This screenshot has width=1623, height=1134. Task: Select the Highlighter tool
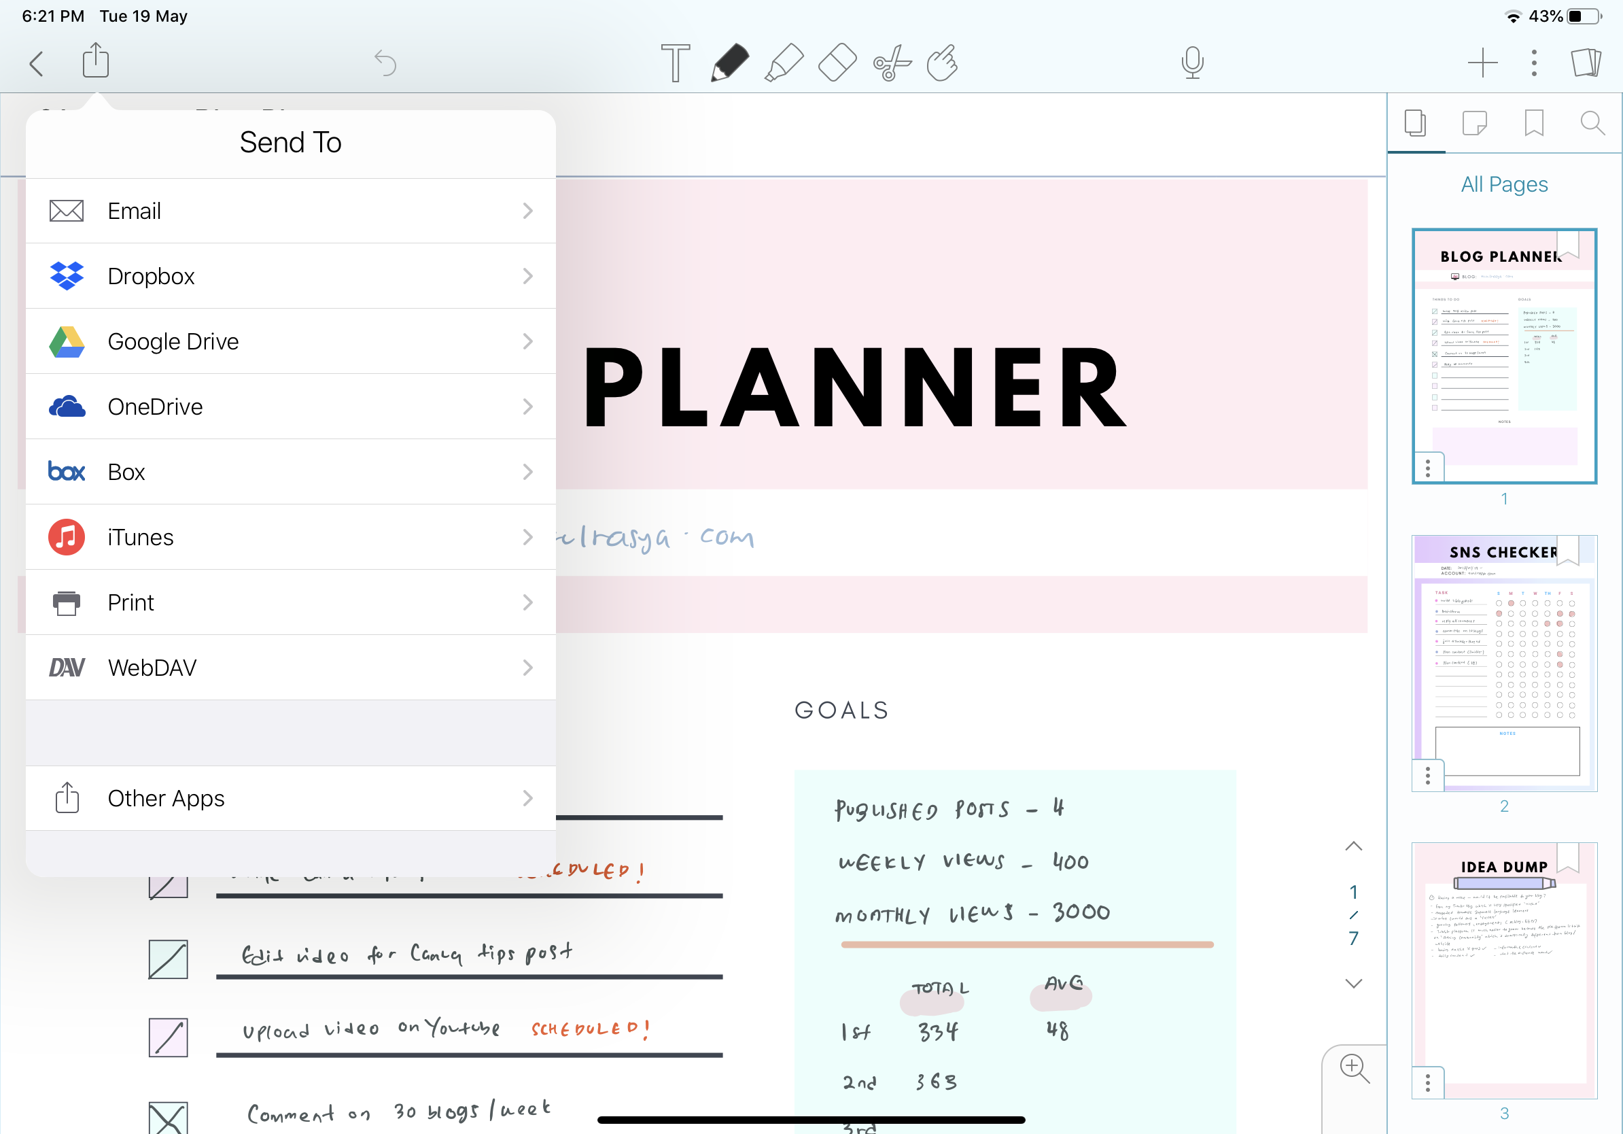click(x=784, y=63)
